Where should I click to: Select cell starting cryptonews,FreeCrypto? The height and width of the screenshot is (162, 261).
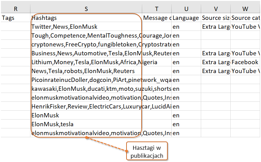pos(86,44)
